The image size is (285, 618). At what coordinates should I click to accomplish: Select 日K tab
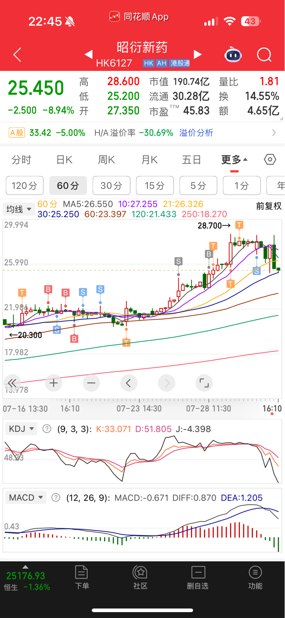click(64, 160)
